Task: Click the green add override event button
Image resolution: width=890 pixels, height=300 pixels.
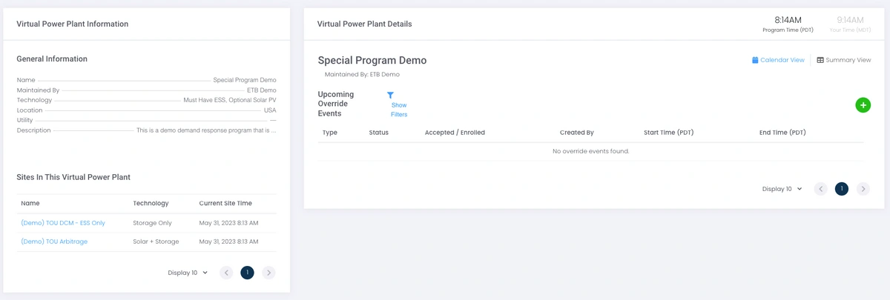Action: click(x=863, y=105)
